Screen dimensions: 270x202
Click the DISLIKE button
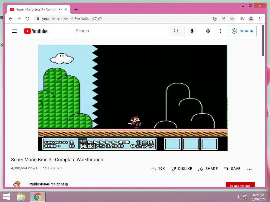(x=181, y=169)
